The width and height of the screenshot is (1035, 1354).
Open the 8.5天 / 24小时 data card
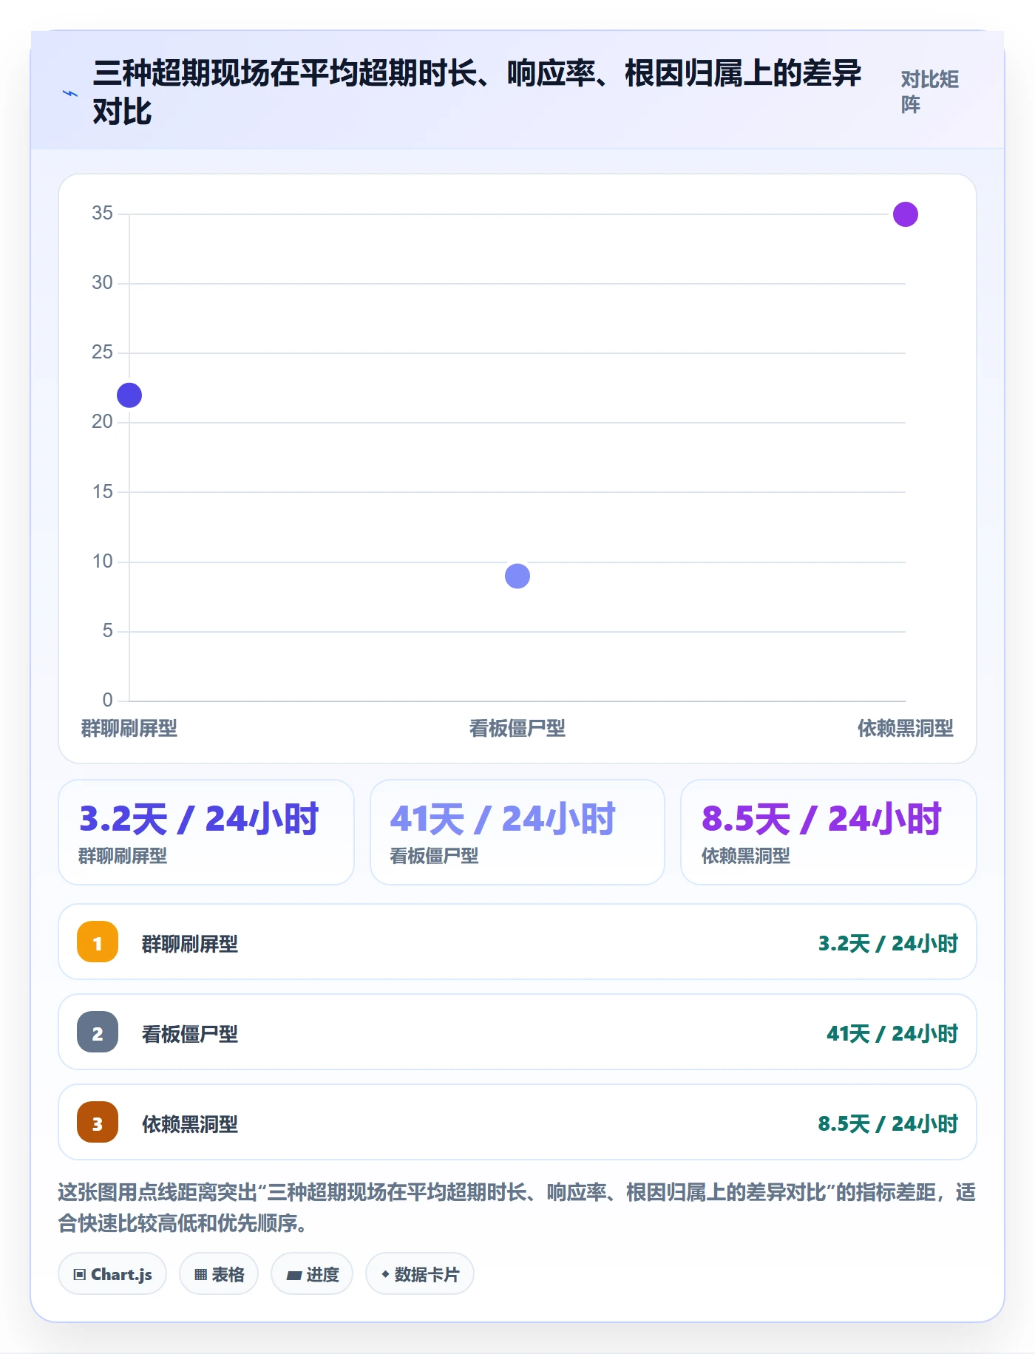coord(829,832)
